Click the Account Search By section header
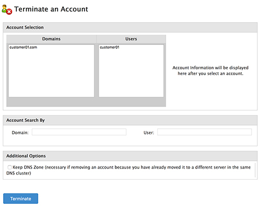The image size is (262, 207). pos(130,120)
